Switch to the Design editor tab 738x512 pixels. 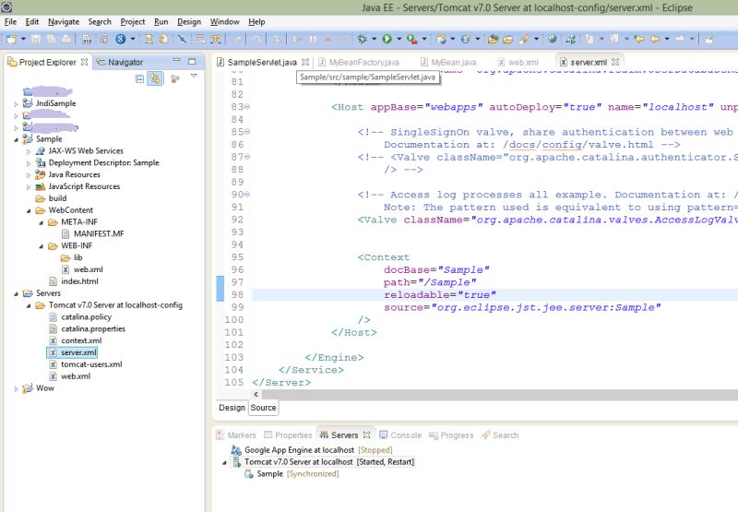pyautogui.click(x=232, y=408)
